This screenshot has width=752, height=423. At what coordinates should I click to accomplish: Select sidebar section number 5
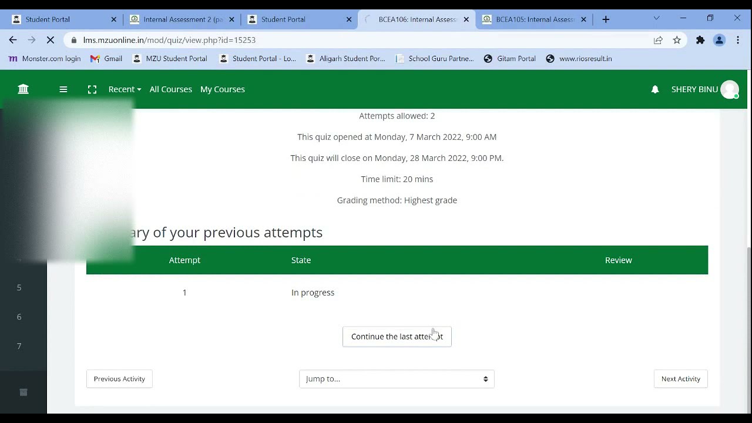(x=19, y=287)
